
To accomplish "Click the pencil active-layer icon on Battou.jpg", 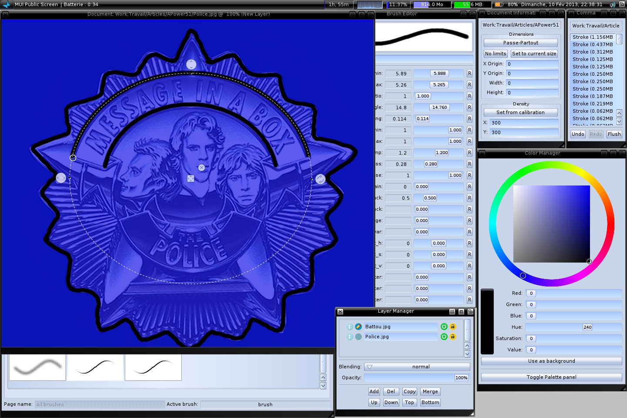I will (x=358, y=327).
